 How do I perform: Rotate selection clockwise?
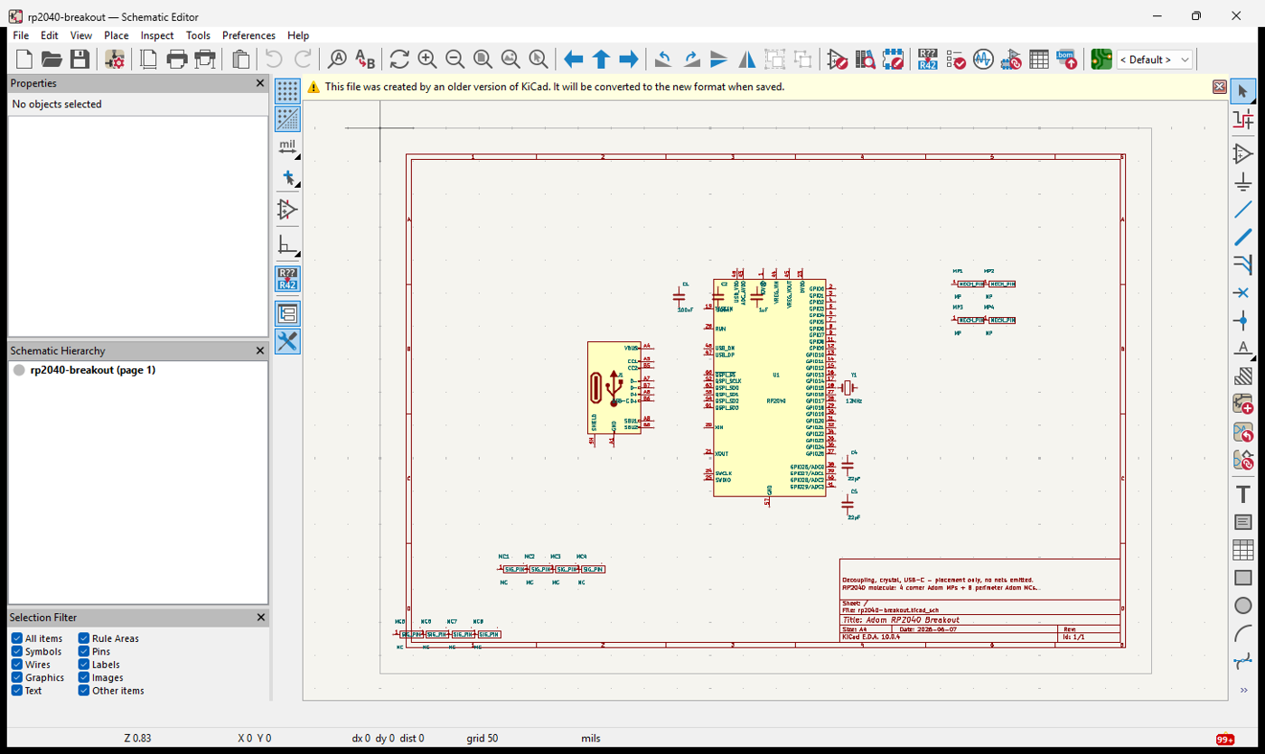691,60
